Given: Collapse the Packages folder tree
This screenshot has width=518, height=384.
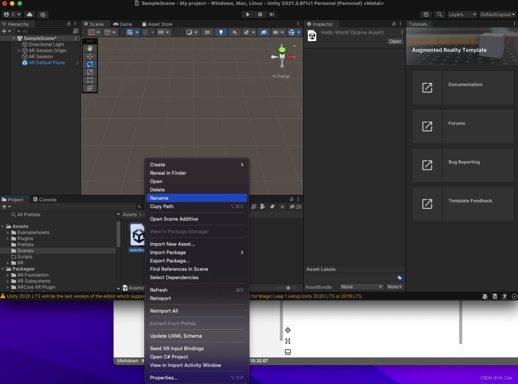Looking at the screenshot, I should pyautogui.click(x=3, y=269).
